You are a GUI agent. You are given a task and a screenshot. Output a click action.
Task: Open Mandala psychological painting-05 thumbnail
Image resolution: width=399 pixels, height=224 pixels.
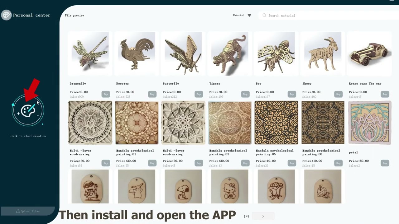pos(276,123)
